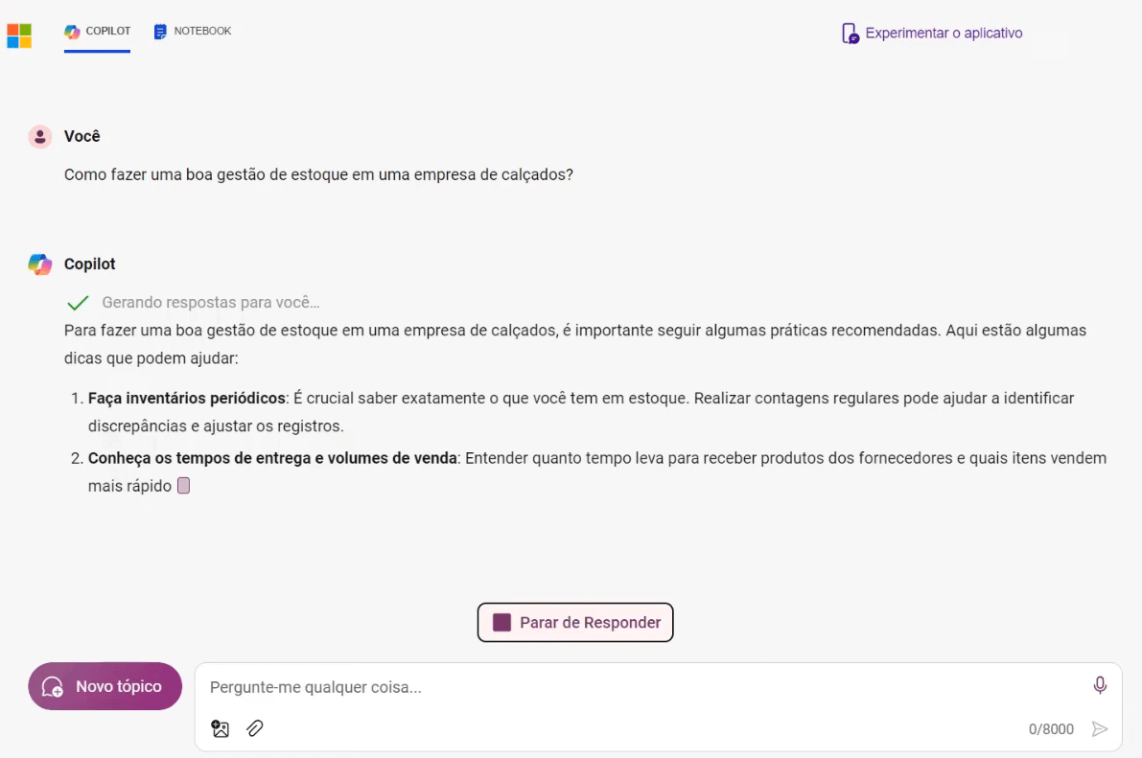Click the add image icon

coord(221,728)
